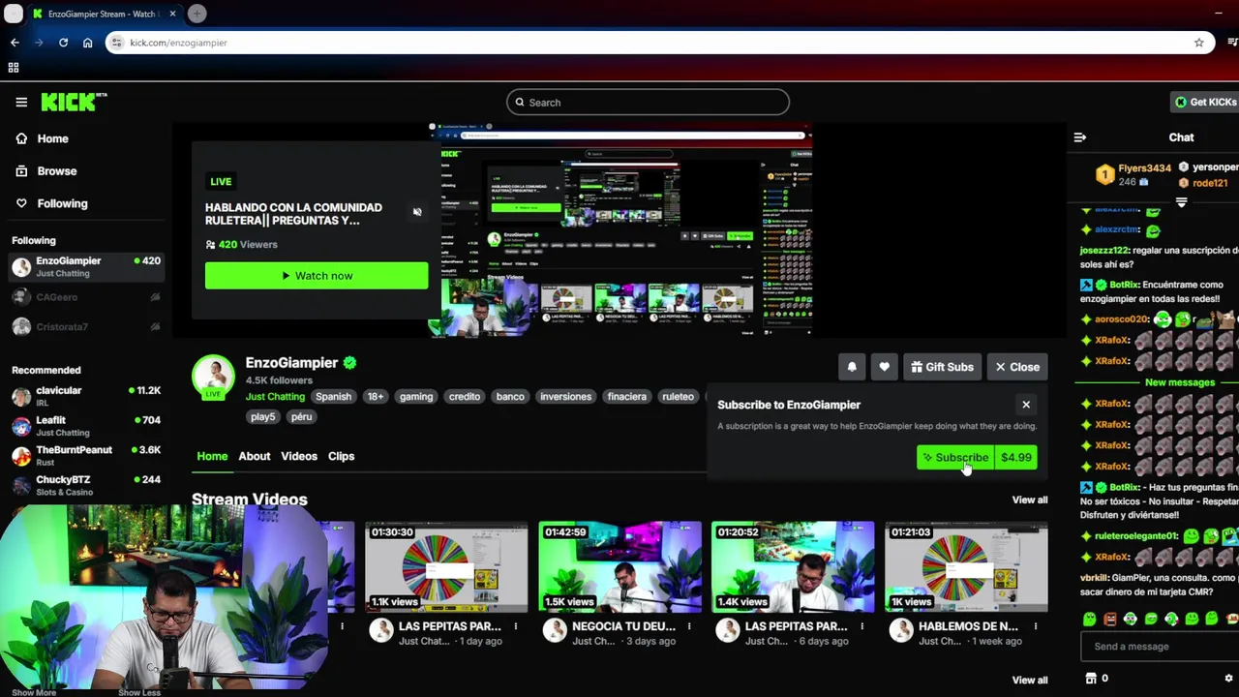The width and height of the screenshot is (1239, 697).
Task: Jump to New messages in chat
Action: [1179, 382]
